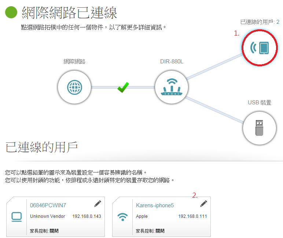Click the green internet status circle
283x238 pixels.
point(11,13)
